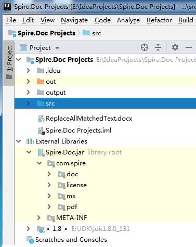Click the Scratches and Consoles icon
Image resolution: width=196 pixels, height=247 pixels.
pos(30,240)
